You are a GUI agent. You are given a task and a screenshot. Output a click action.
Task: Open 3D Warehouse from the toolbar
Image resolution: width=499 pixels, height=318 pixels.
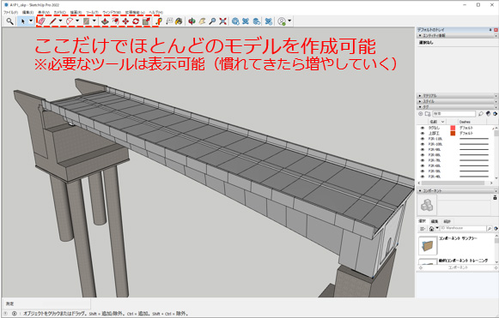[x=235, y=21]
